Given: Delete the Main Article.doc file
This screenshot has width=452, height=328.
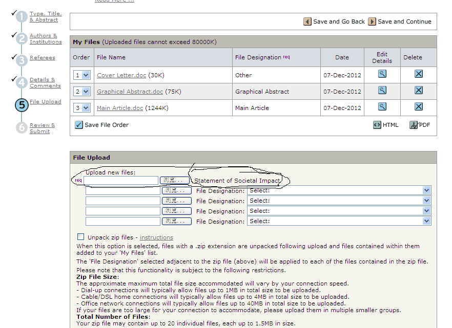Looking at the screenshot, I should [x=419, y=107].
